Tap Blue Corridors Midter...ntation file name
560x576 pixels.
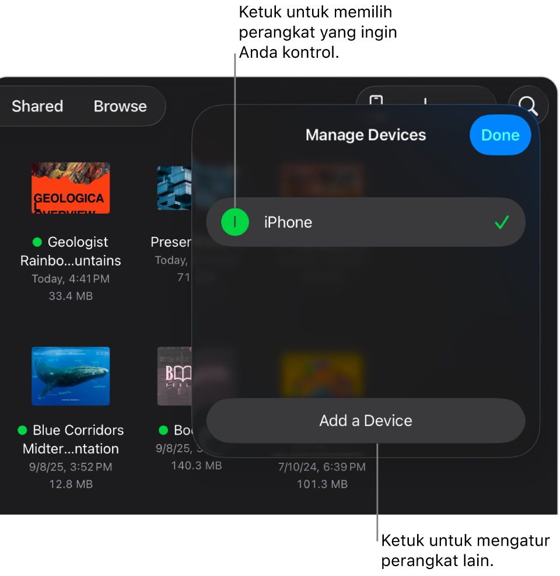(71, 439)
